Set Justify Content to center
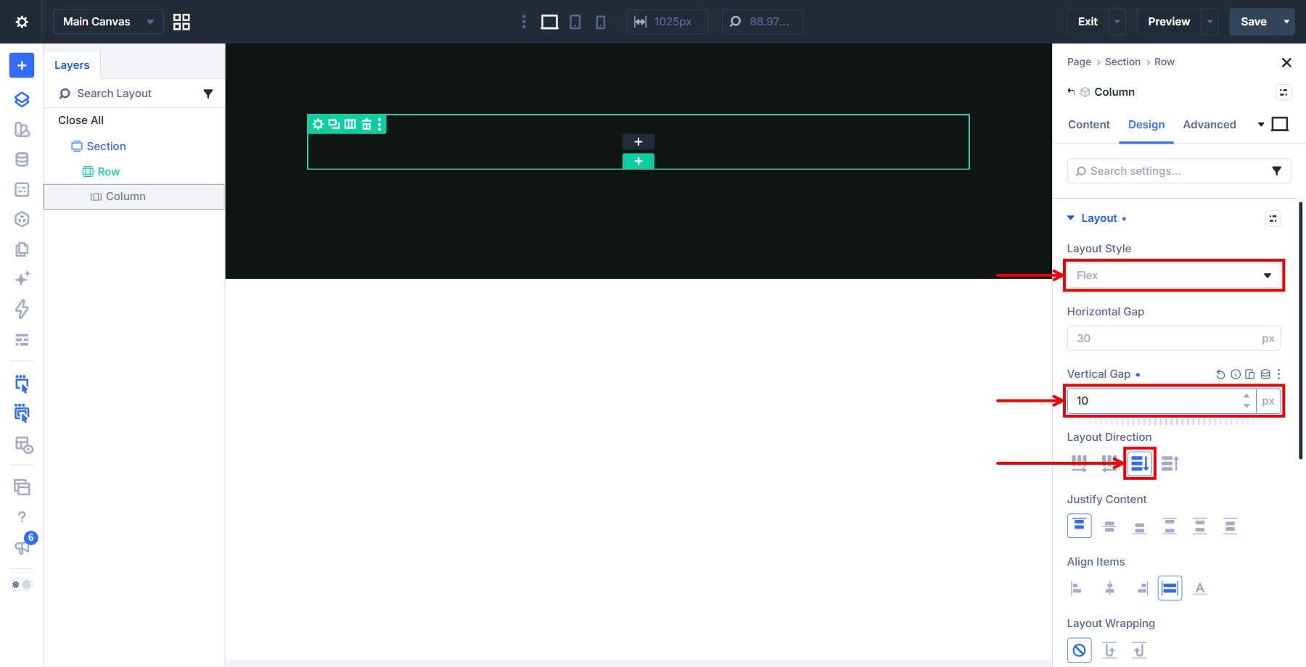Screen dimensions: 1306x667 click(1109, 526)
